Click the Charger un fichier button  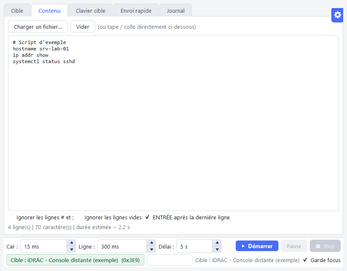pyautogui.click(x=38, y=27)
